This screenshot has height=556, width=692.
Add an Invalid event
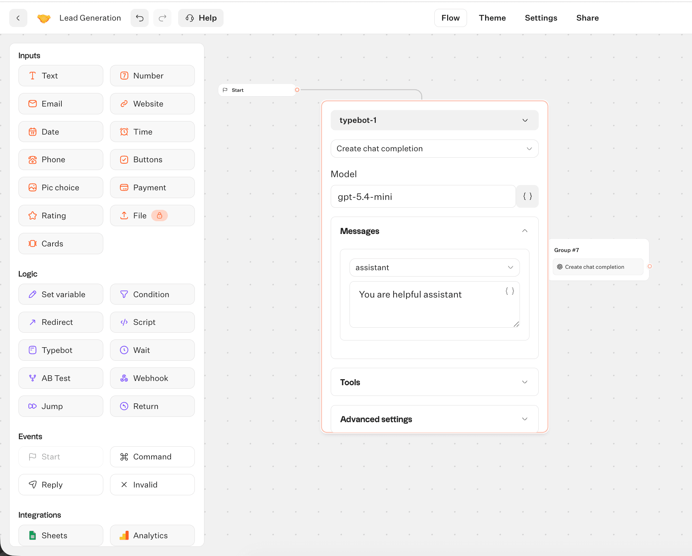coord(152,485)
